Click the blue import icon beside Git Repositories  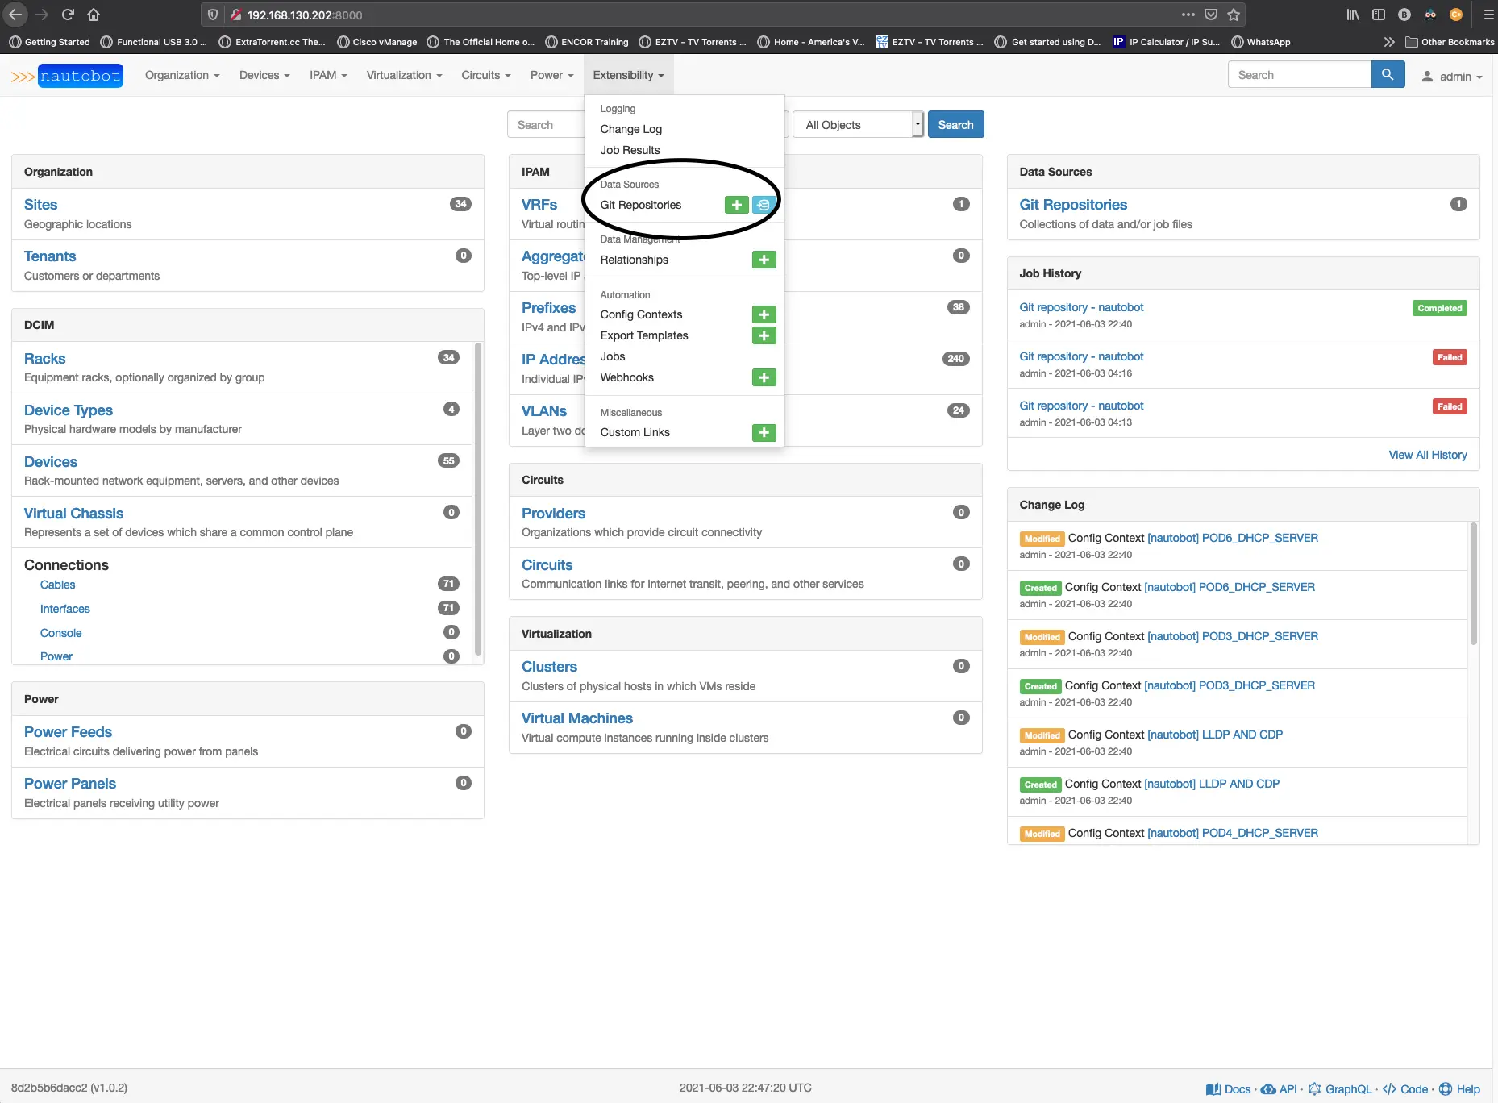(x=763, y=205)
